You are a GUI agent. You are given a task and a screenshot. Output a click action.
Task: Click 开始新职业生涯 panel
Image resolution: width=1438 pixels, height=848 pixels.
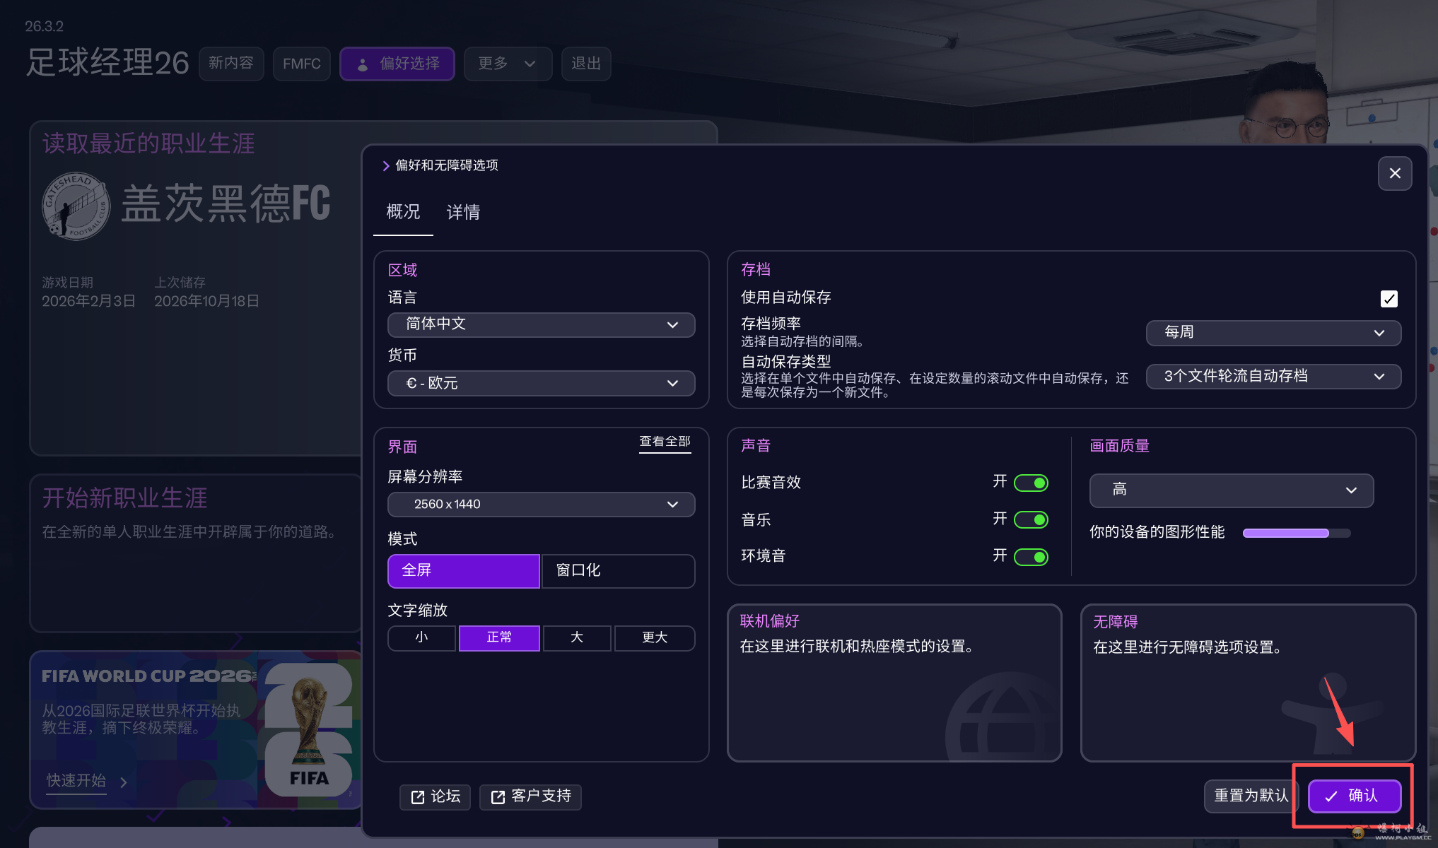click(195, 553)
